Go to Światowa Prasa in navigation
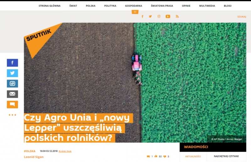The height and width of the screenshot is (162, 251). click(162, 6)
